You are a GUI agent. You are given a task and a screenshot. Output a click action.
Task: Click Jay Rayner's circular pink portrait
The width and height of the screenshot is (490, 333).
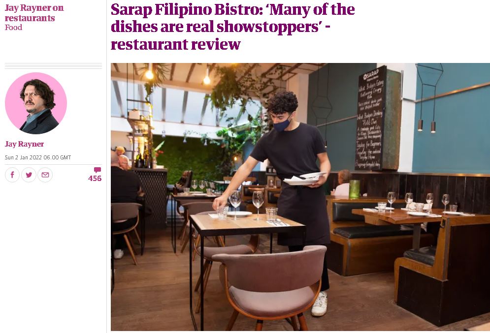click(x=36, y=103)
